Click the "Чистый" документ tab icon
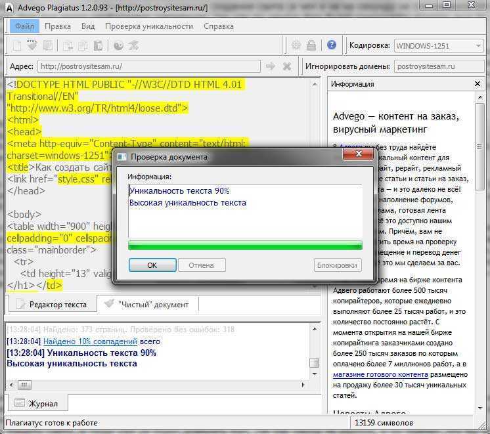490x434 pixels. [109, 303]
